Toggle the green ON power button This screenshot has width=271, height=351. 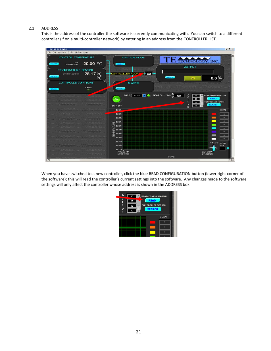[x=116, y=99]
